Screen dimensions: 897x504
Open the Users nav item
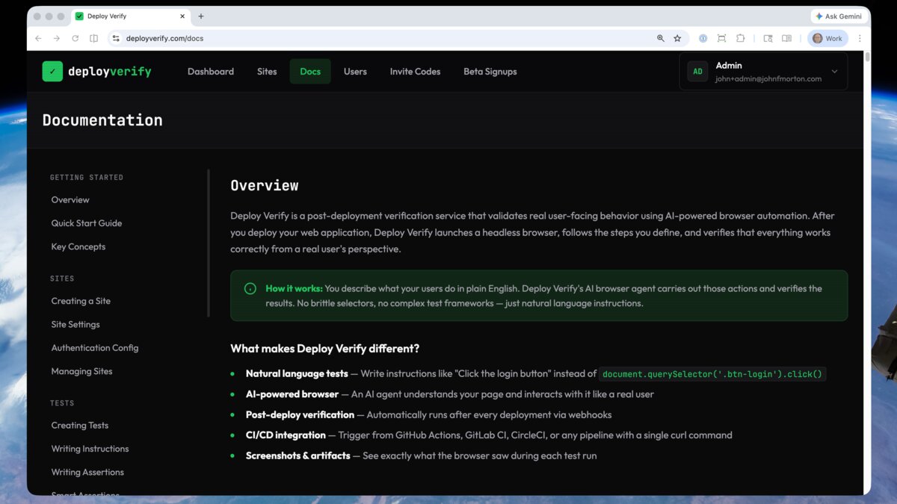coord(355,72)
